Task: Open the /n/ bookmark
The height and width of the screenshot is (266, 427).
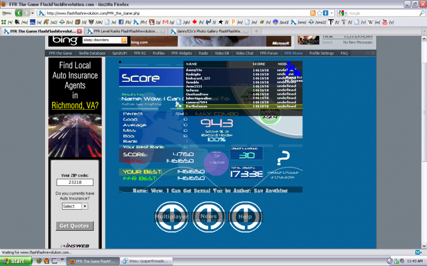Action: 265,22
